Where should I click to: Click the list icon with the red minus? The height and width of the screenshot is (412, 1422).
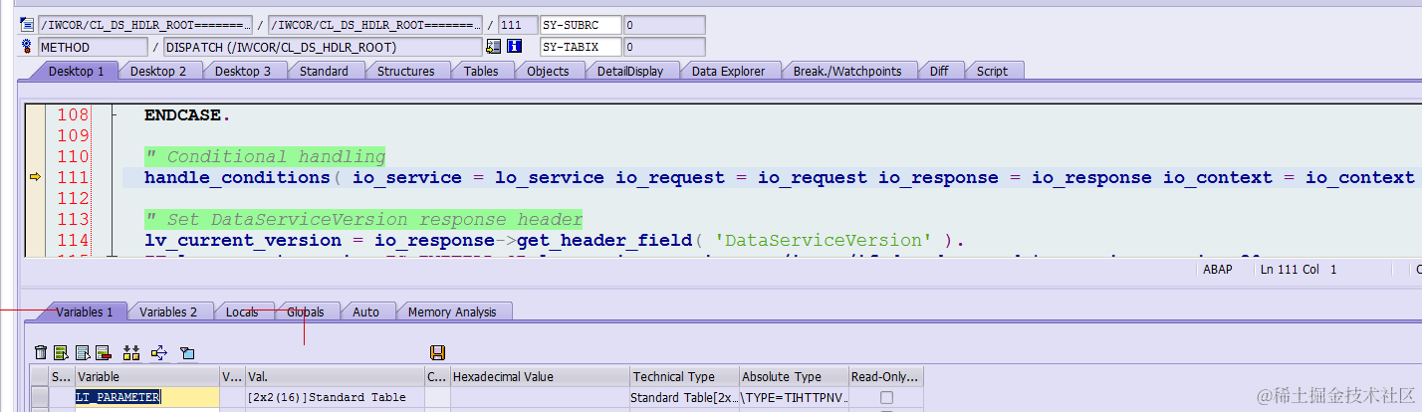click(x=103, y=352)
